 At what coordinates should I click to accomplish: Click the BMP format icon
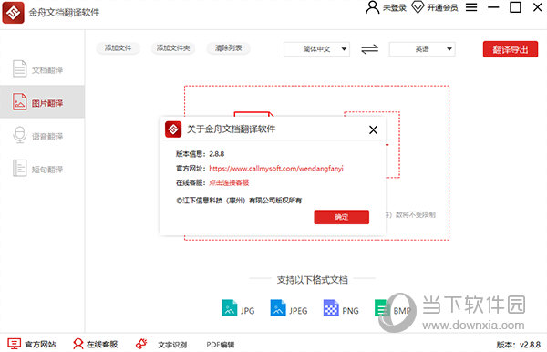(x=381, y=308)
